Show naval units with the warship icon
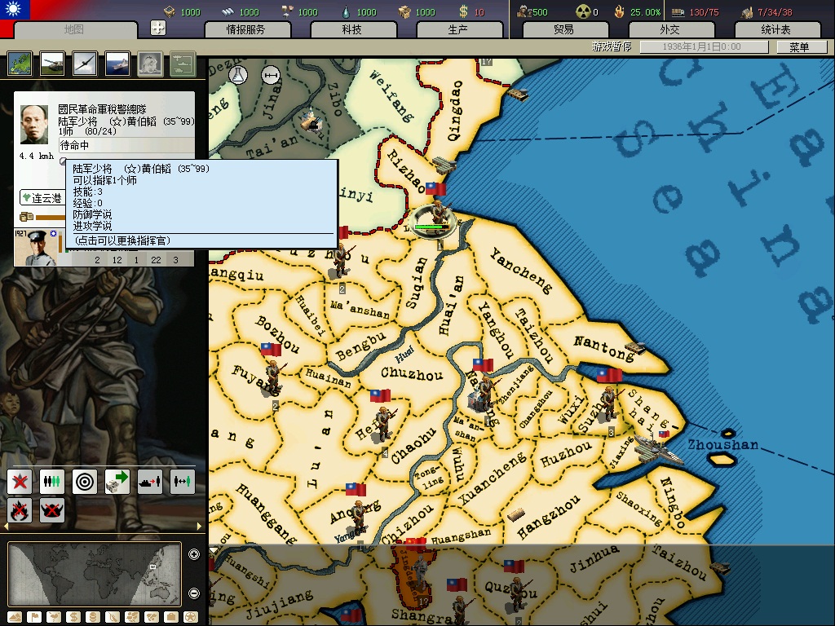The image size is (835, 626). click(117, 64)
